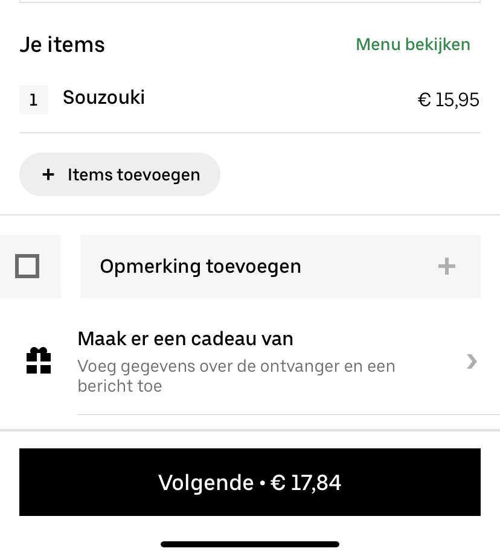Tap the Opmerking toevoegen note field
500x557 pixels.
pyautogui.click(x=280, y=266)
